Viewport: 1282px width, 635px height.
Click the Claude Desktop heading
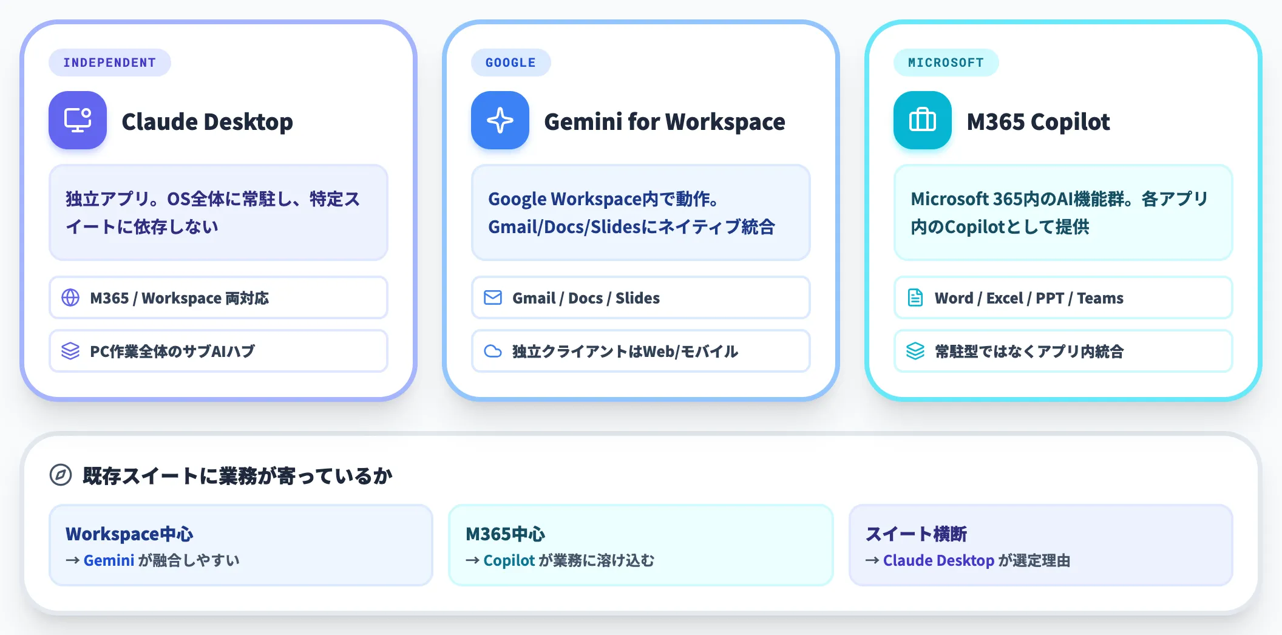pyautogui.click(x=208, y=121)
